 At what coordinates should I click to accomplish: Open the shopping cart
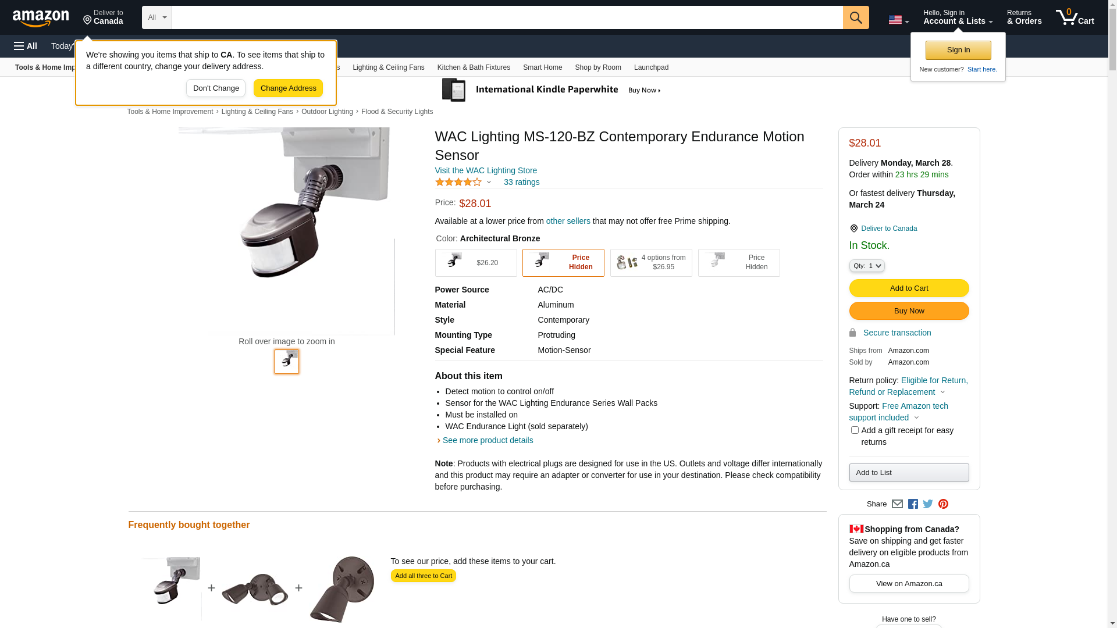click(1075, 17)
